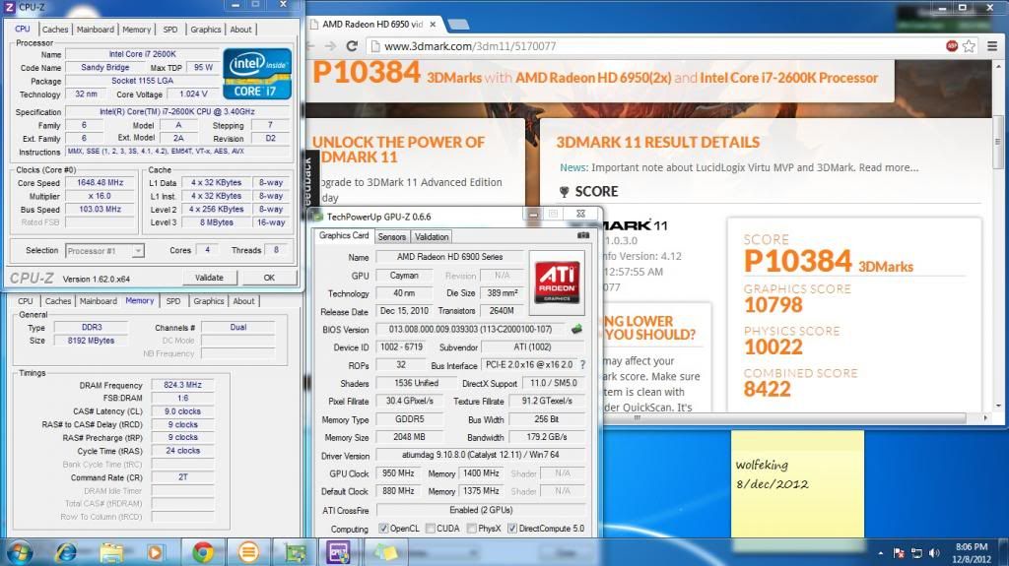Viewport: 1009px width, 566px height.
Task: Take GPU-Z screenshot camera icon
Action: point(583,235)
